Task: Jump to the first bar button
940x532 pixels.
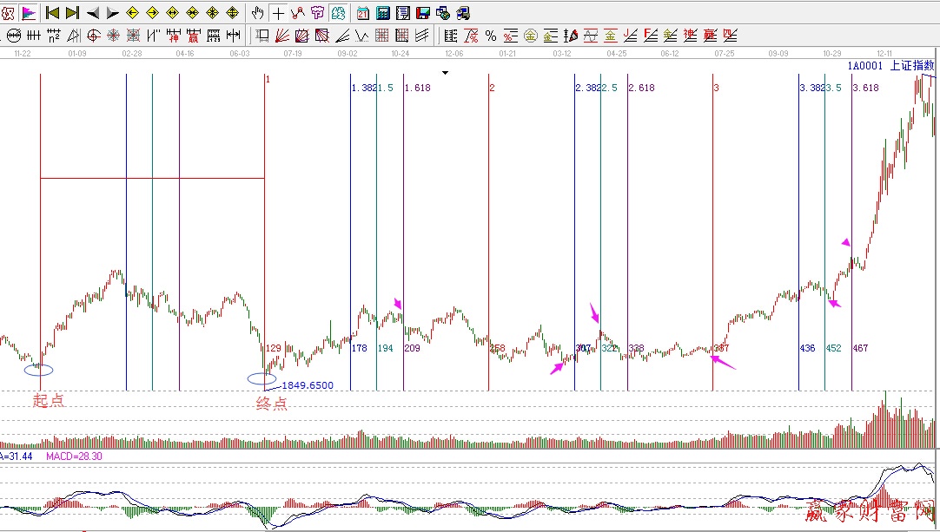Action: (52, 13)
